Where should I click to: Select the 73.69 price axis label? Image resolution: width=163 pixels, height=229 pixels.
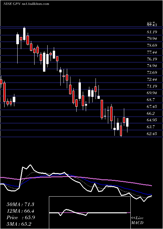pyautogui.click(x=152, y=73)
